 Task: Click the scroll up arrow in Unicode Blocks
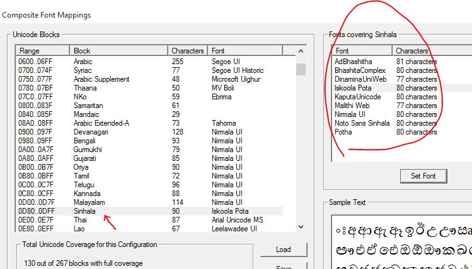click(301, 51)
